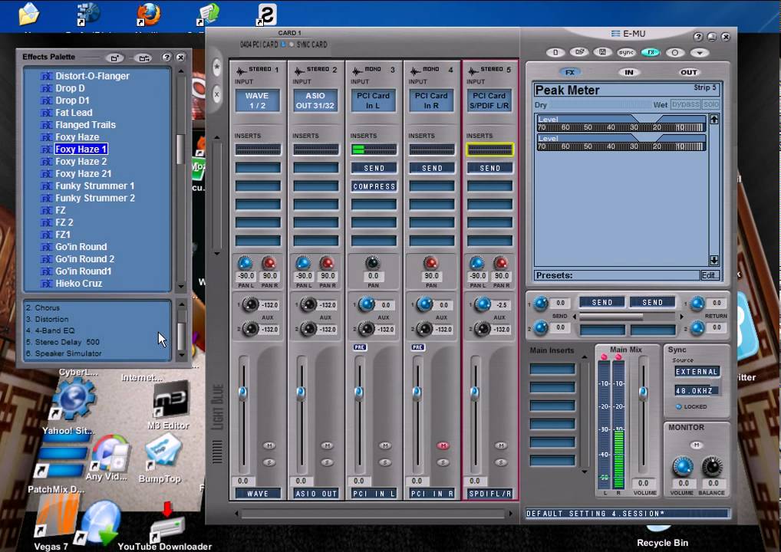781x552 pixels.
Task: Click the solo button in Peak Meter
Action: coord(710,104)
